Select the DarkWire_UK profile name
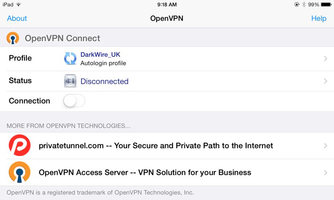This screenshot has height=200, width=334. pyautogui.click(x=100, y=55)
